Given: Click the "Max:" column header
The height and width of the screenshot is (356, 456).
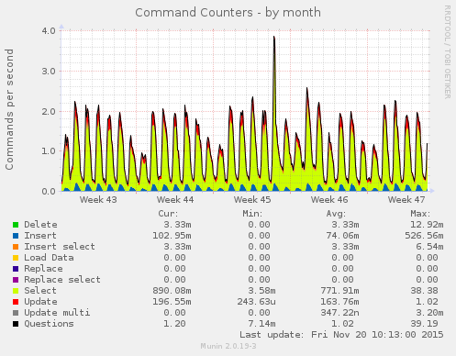Looking at the screenshot, I should click(x=420, y=213).
